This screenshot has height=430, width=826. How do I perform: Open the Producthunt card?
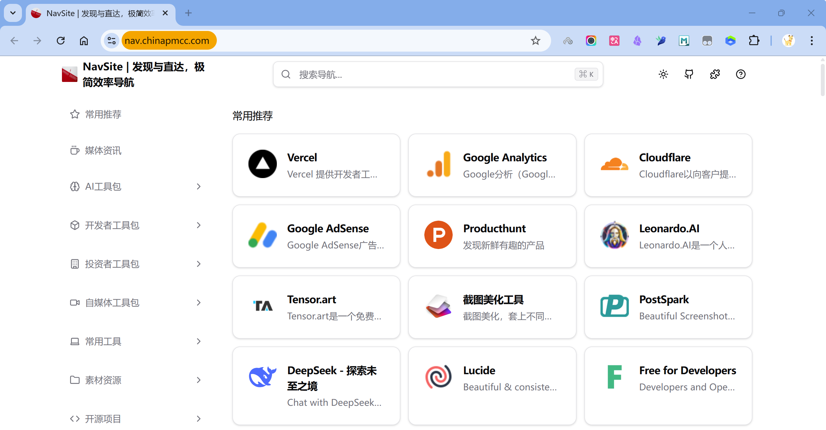(x=492, y=236)
